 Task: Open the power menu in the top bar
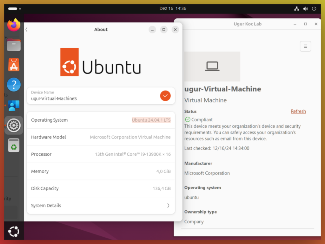coord(314,9)
